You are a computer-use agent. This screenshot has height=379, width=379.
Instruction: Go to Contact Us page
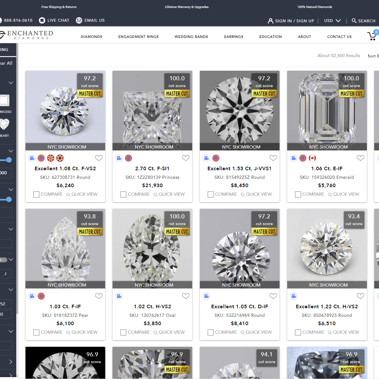pos(339,37)
